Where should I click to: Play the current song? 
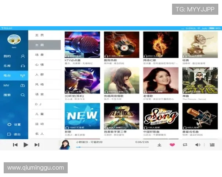[26, 145]
